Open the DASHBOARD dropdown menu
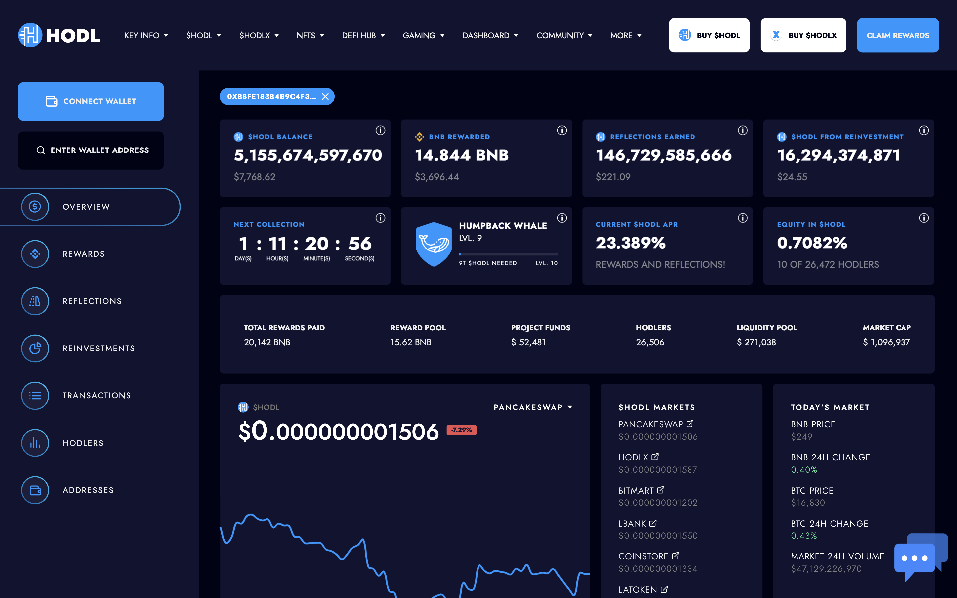 pos(490,35)
